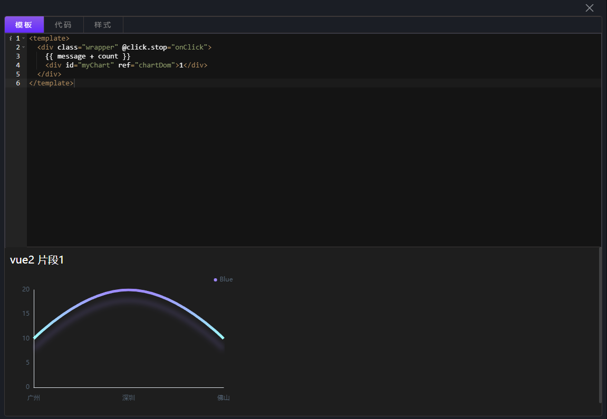Collapse the template block fold arrow on line 1

[24, 38]
